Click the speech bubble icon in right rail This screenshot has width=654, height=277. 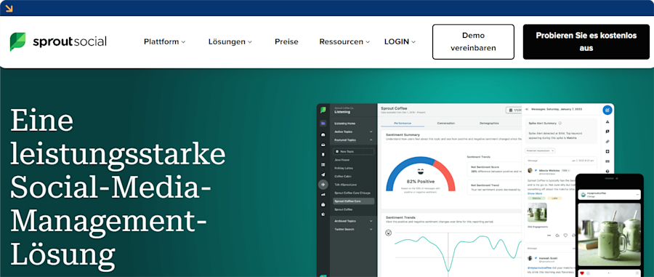point(607,132)
